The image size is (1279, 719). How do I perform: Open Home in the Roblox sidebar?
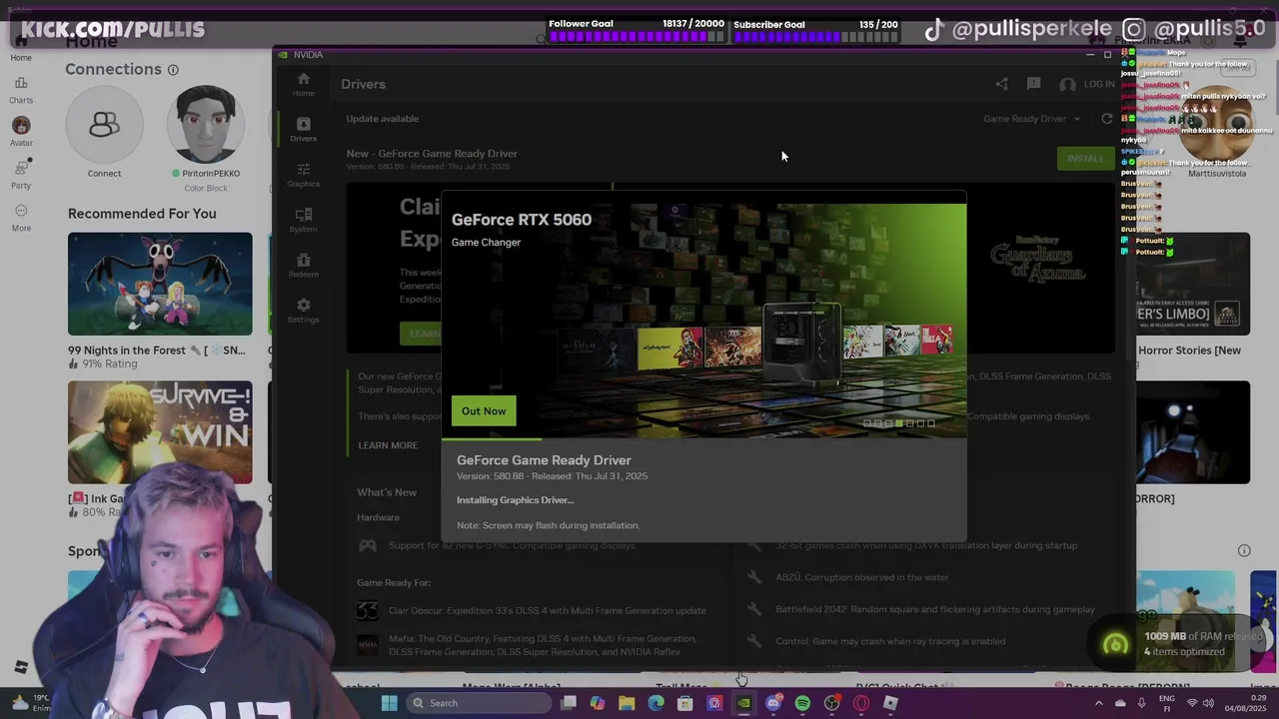coord(21,48)
